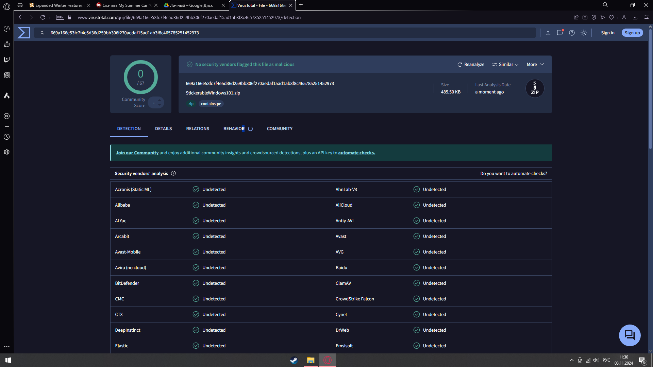Open new browser tab with plus button
653x367 pixels.
click(301, 5)
